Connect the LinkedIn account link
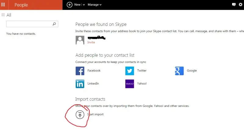This screenshot has height=136, width=244. pyautogui.click(x=93, y=84)
